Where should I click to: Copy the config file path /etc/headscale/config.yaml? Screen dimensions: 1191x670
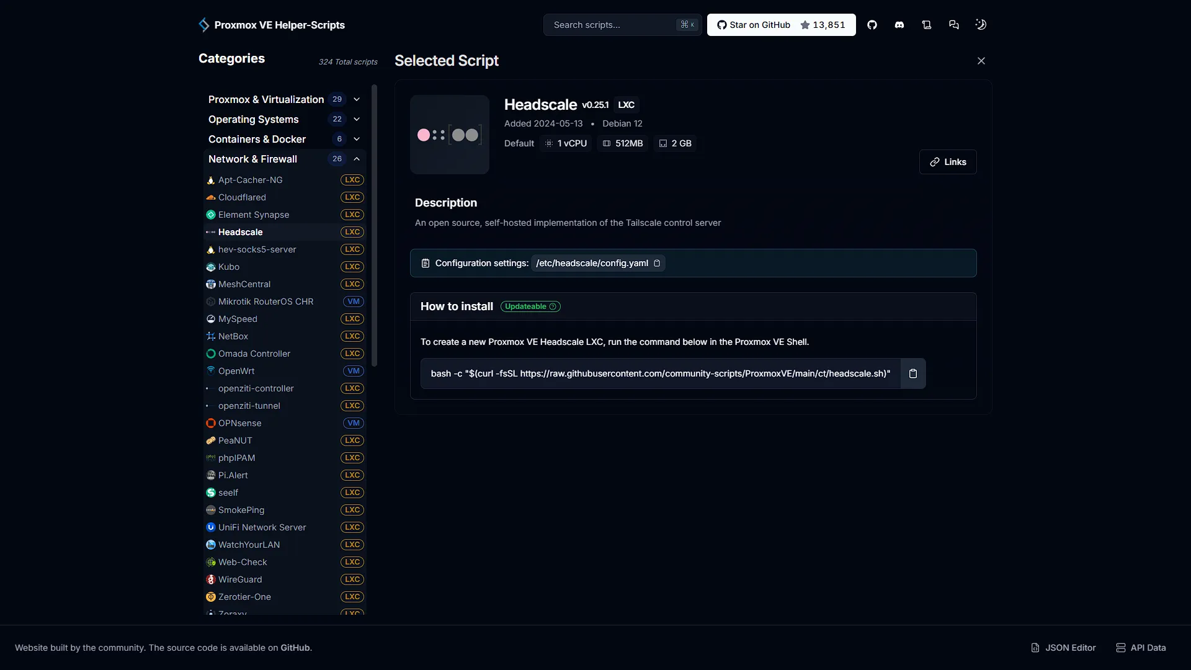point(657,263)
